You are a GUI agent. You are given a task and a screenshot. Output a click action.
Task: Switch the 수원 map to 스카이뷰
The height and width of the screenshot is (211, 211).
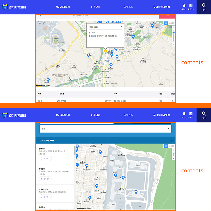(x=172, y=146)
